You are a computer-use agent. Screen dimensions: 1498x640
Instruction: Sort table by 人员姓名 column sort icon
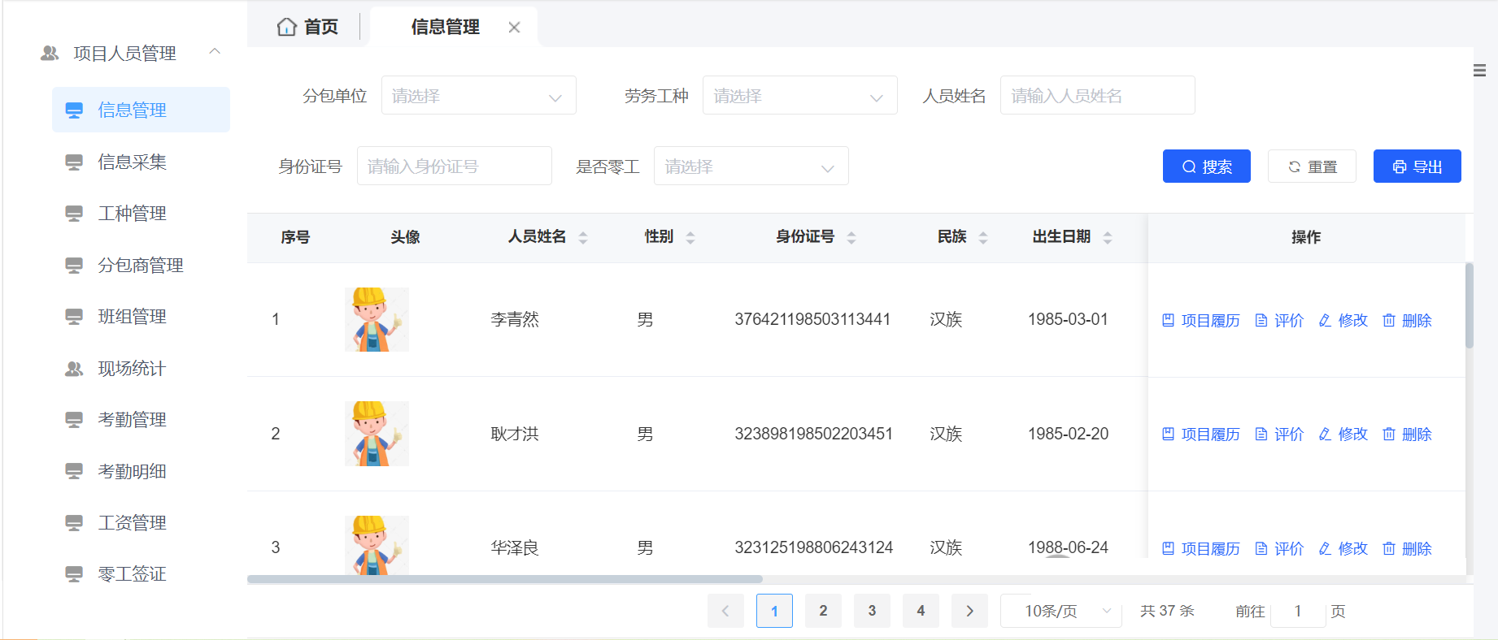pos(583,237)
